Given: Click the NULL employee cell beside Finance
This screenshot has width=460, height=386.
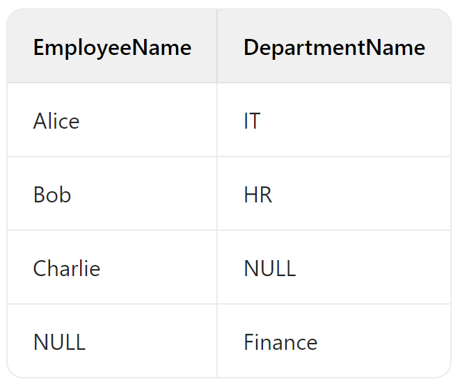Looking at the screenshot, I should (x=112, y=341).
